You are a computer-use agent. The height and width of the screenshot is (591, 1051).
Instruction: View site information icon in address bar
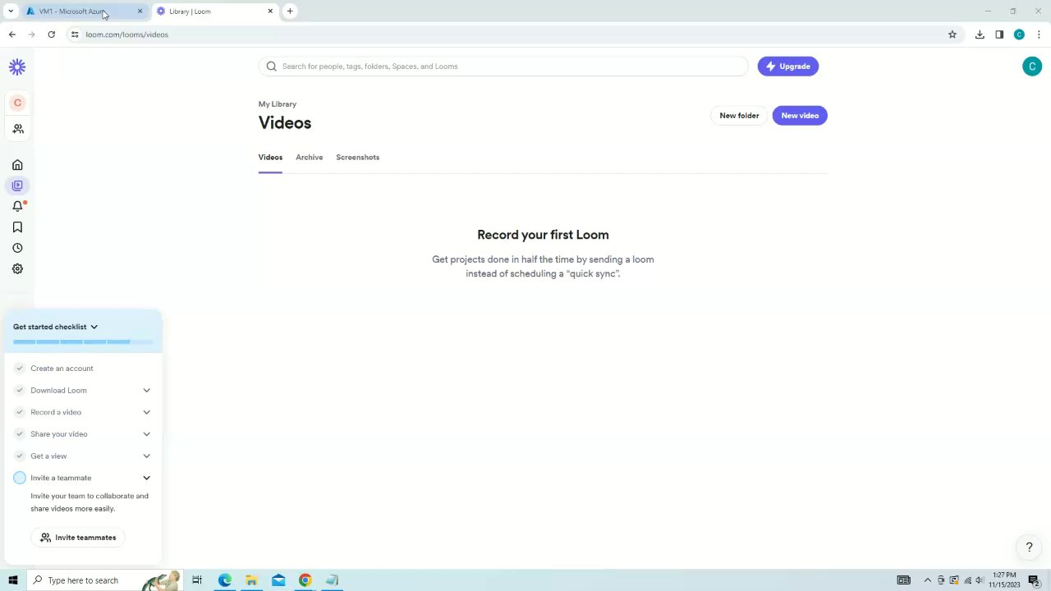coord(74,34)
